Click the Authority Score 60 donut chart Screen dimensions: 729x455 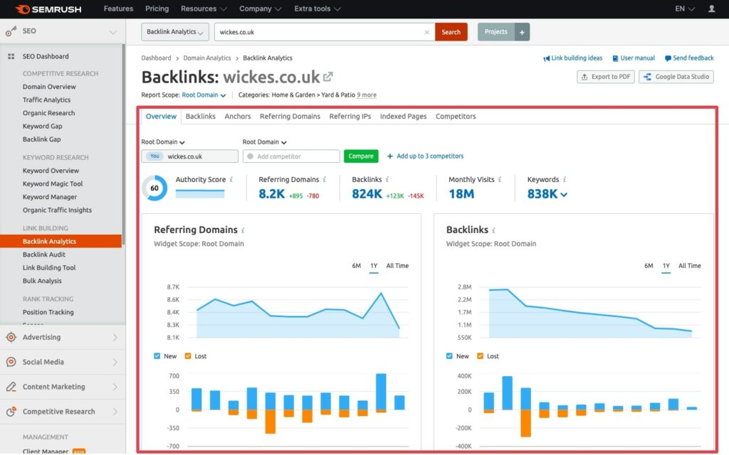[154, 188]
